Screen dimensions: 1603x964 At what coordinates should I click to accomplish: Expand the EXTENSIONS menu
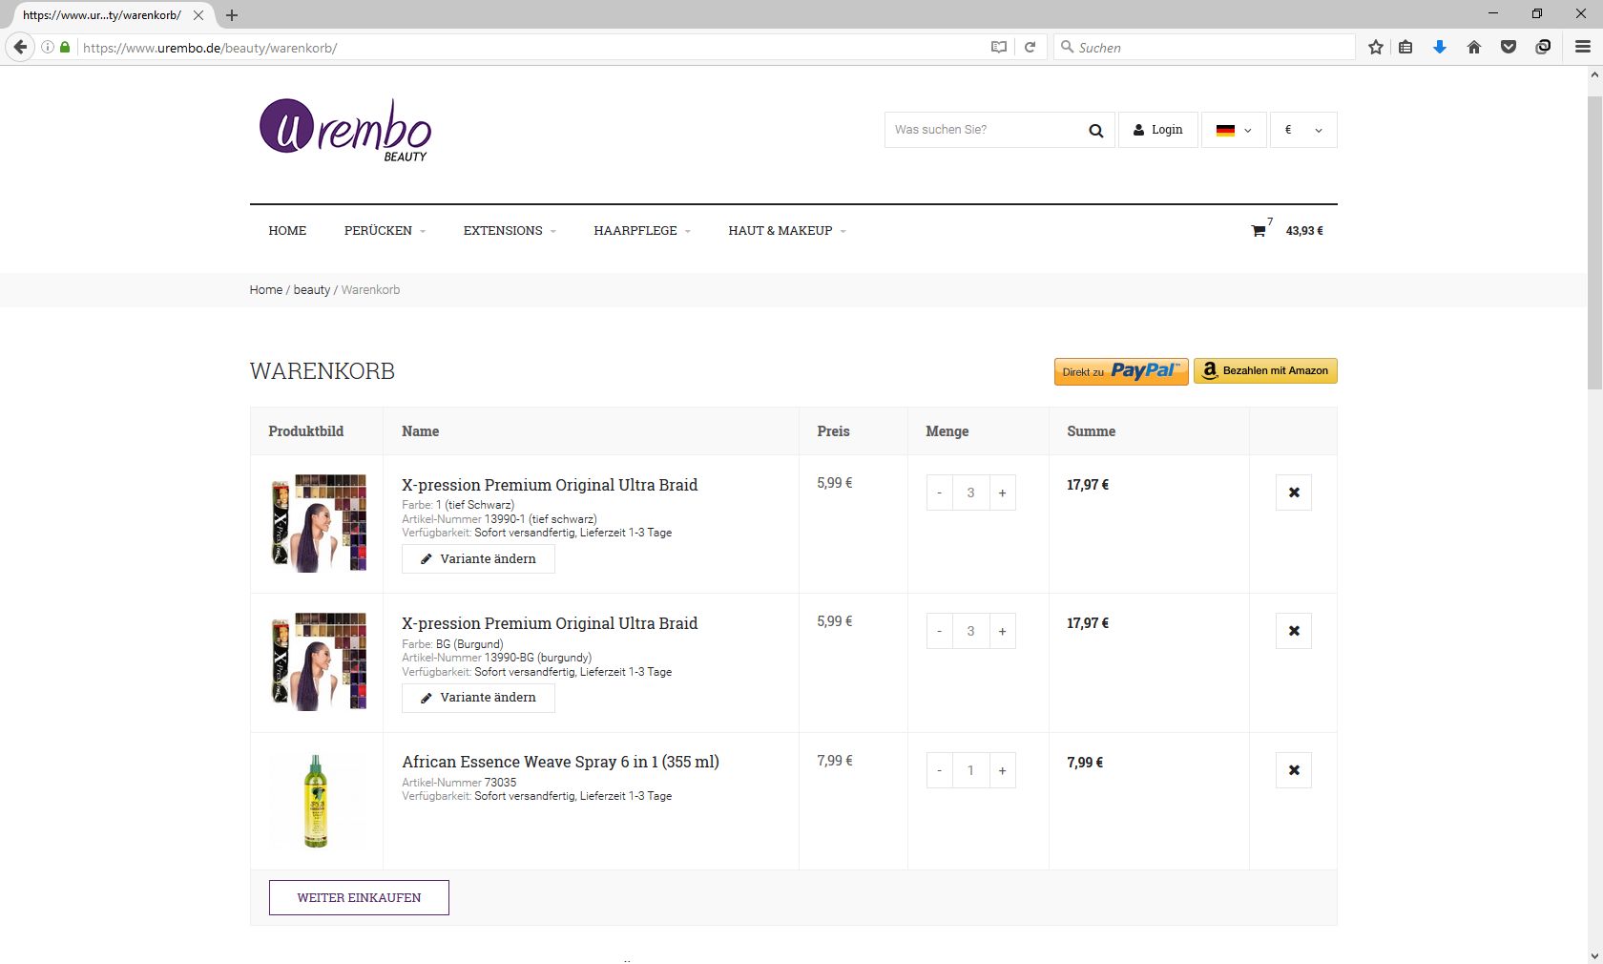[510, 230]
